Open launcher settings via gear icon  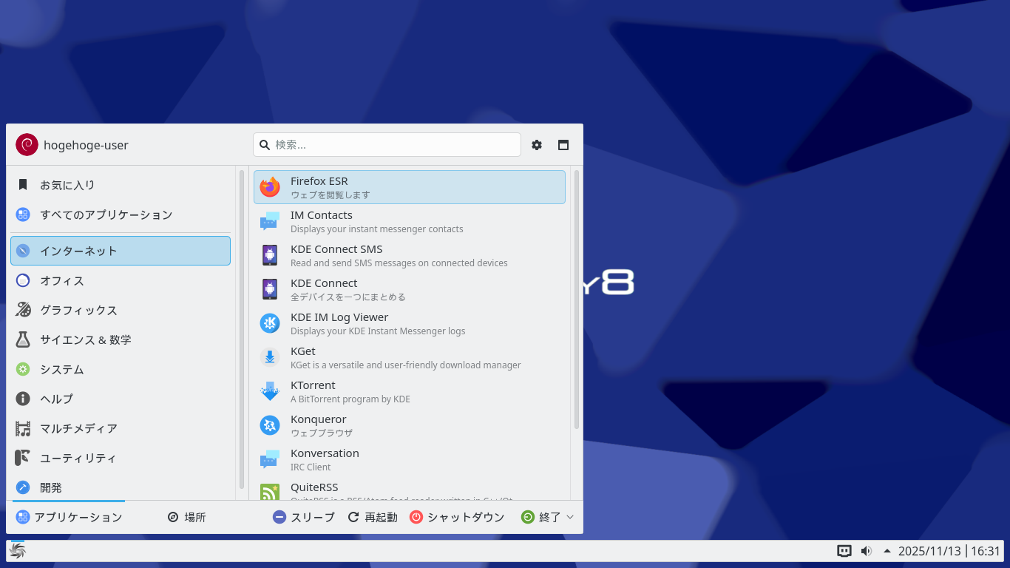(x=537, y=145)
